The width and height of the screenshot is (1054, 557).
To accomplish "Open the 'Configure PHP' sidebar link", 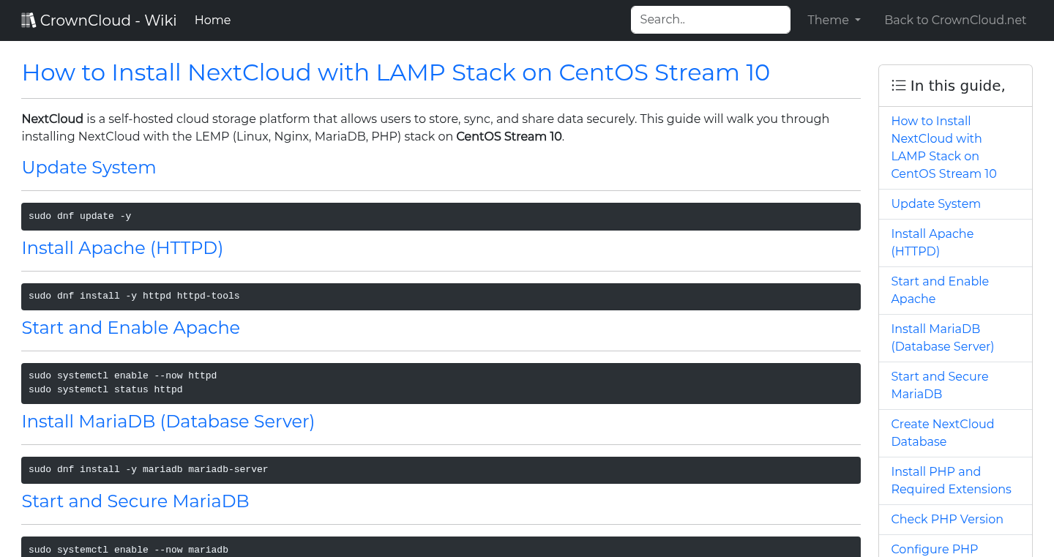I will [934, 549].
